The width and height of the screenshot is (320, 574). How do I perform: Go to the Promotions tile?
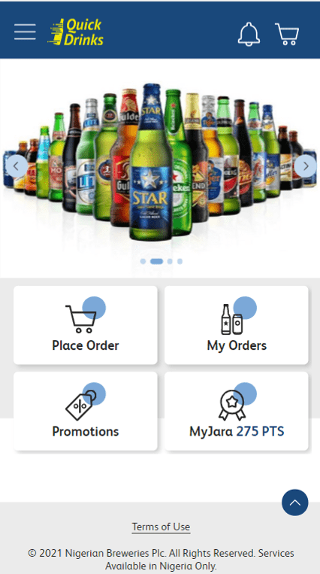click(86, 411)
